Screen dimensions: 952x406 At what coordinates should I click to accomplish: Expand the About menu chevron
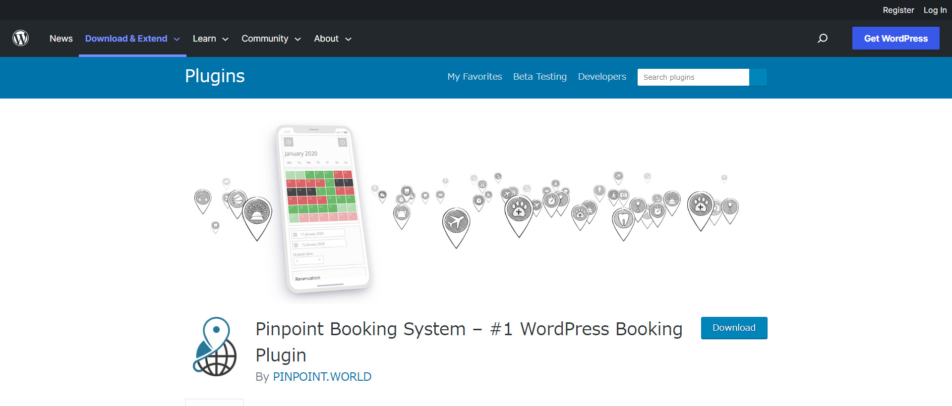(x=348, y=39)
